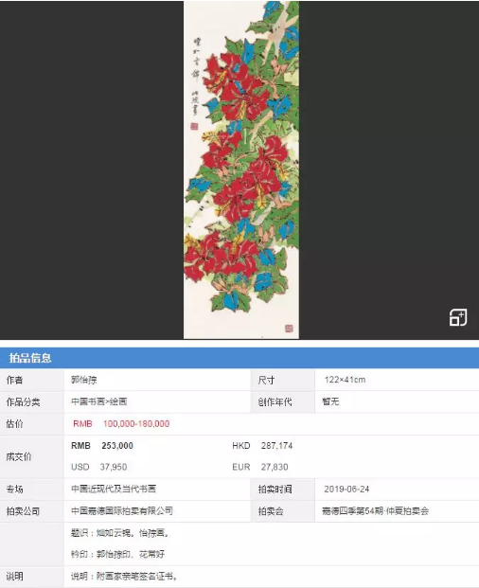This screenshot has height=588, width=479.
Task: Click the 拍卖时间 label cell
Action: coord(283,489)
